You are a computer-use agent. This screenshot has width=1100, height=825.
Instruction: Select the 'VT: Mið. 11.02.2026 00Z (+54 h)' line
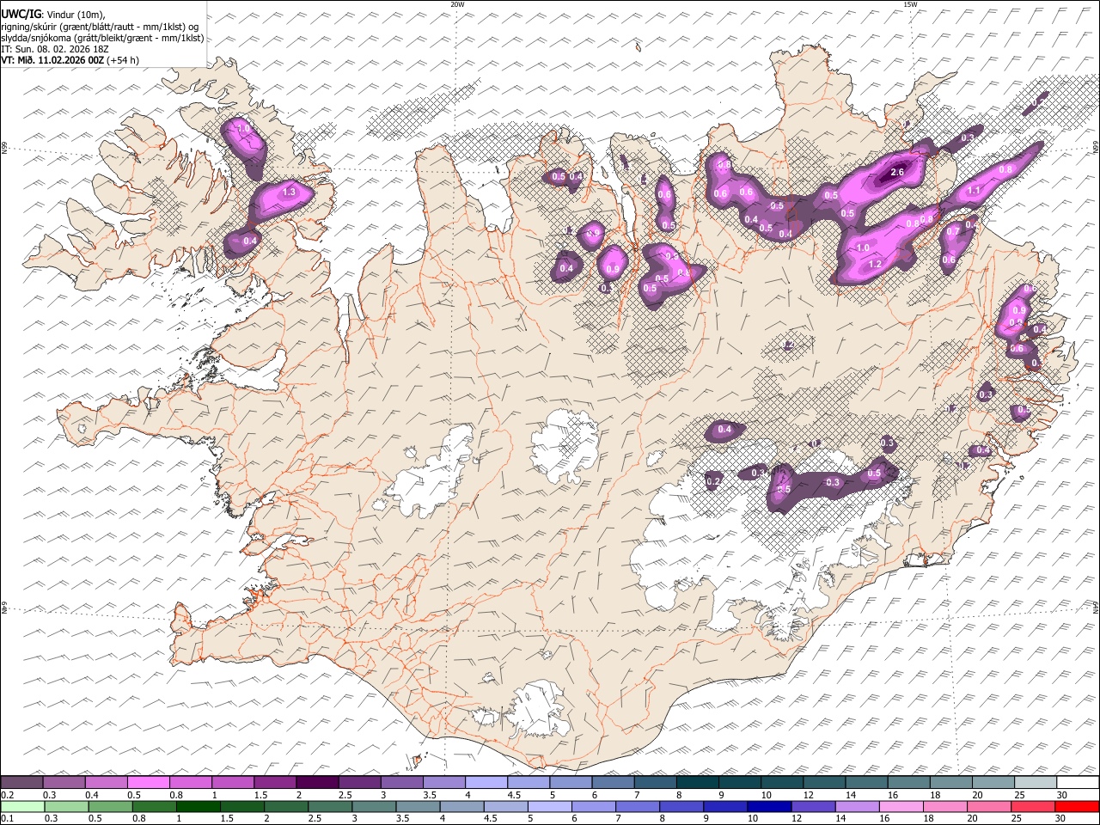pos(70,60)
